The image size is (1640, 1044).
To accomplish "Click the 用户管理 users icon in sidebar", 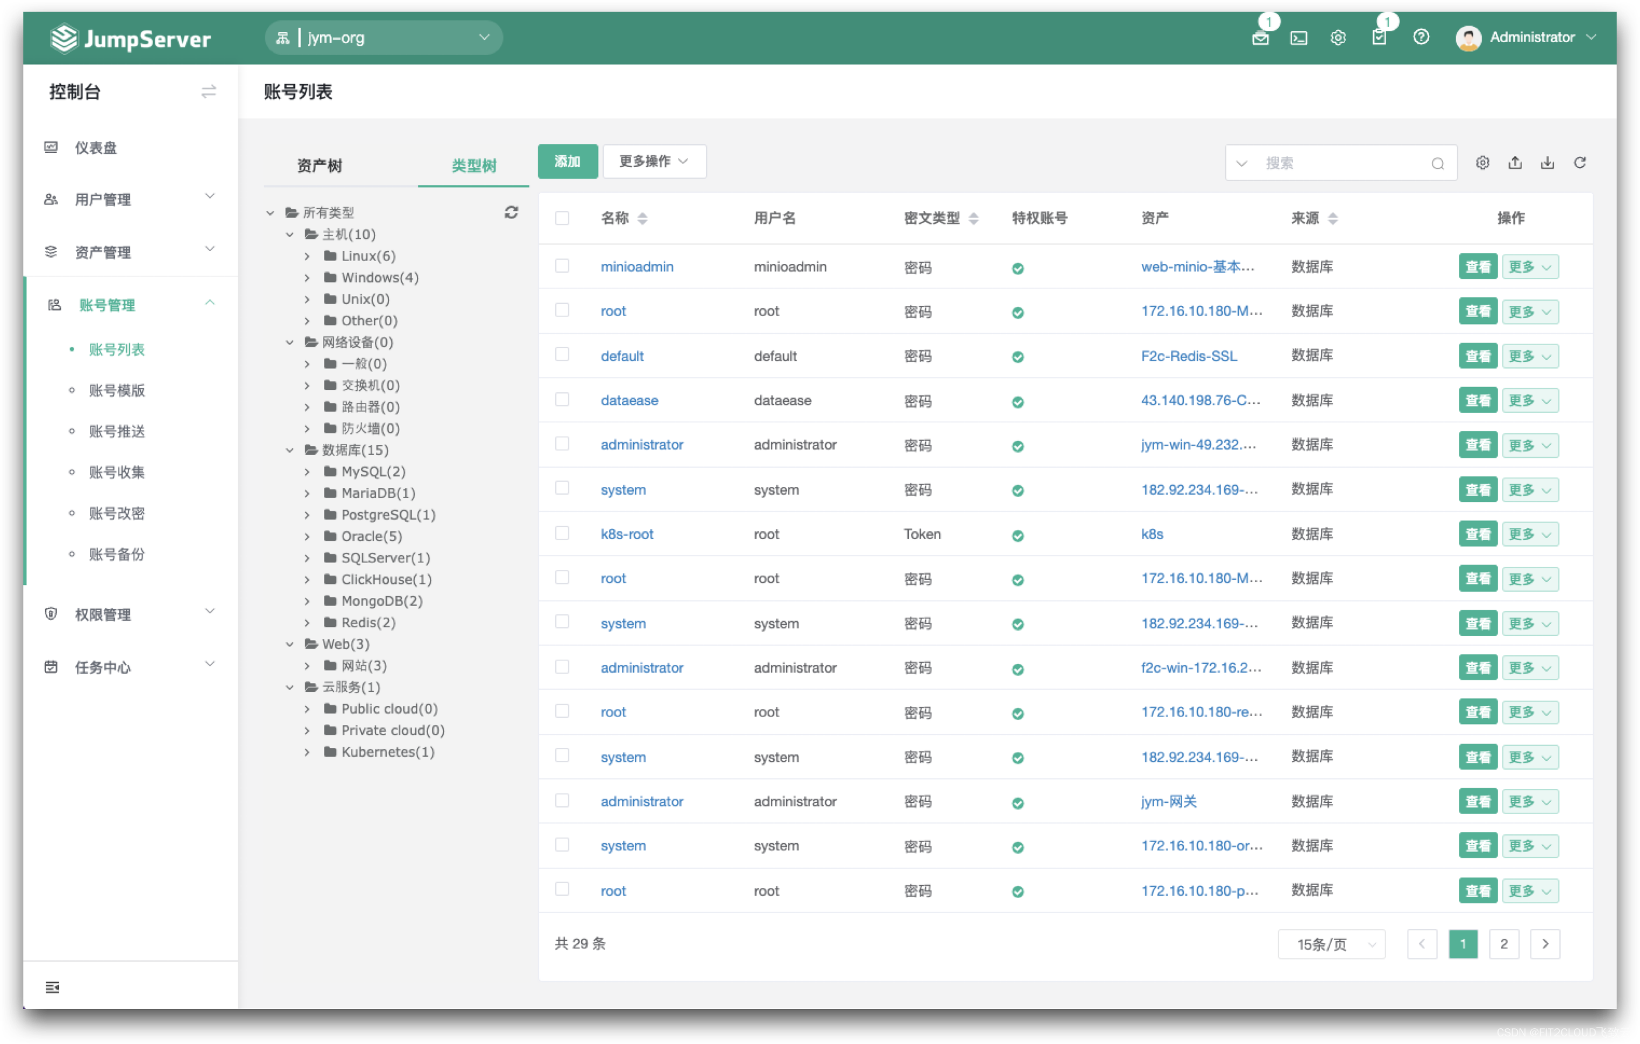I will (x=51, y=200).
